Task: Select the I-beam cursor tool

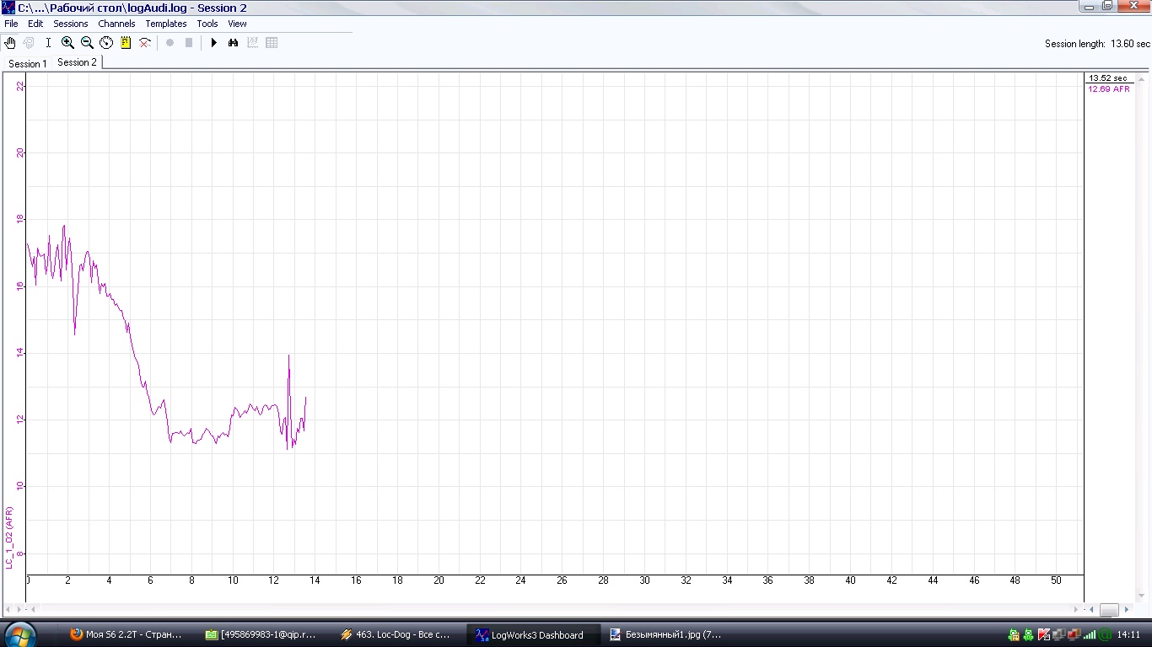Action: tap(48, 43)
